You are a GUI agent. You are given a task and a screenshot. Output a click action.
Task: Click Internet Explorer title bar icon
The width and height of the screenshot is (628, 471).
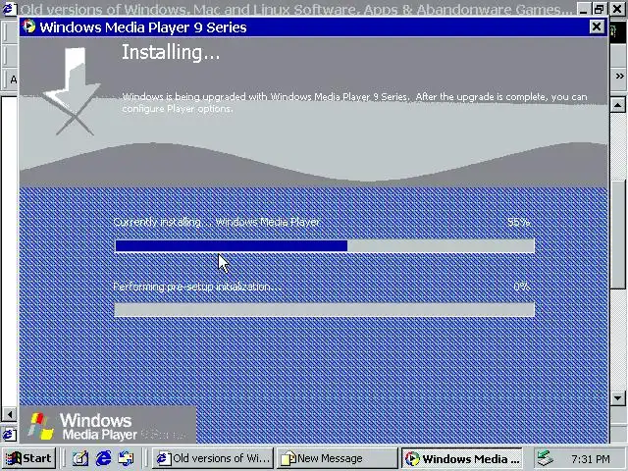point(9,8)
